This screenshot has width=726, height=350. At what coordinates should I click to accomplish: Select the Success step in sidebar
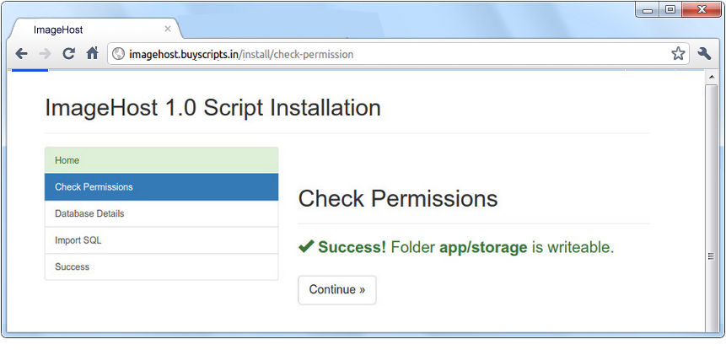point(161,267)
